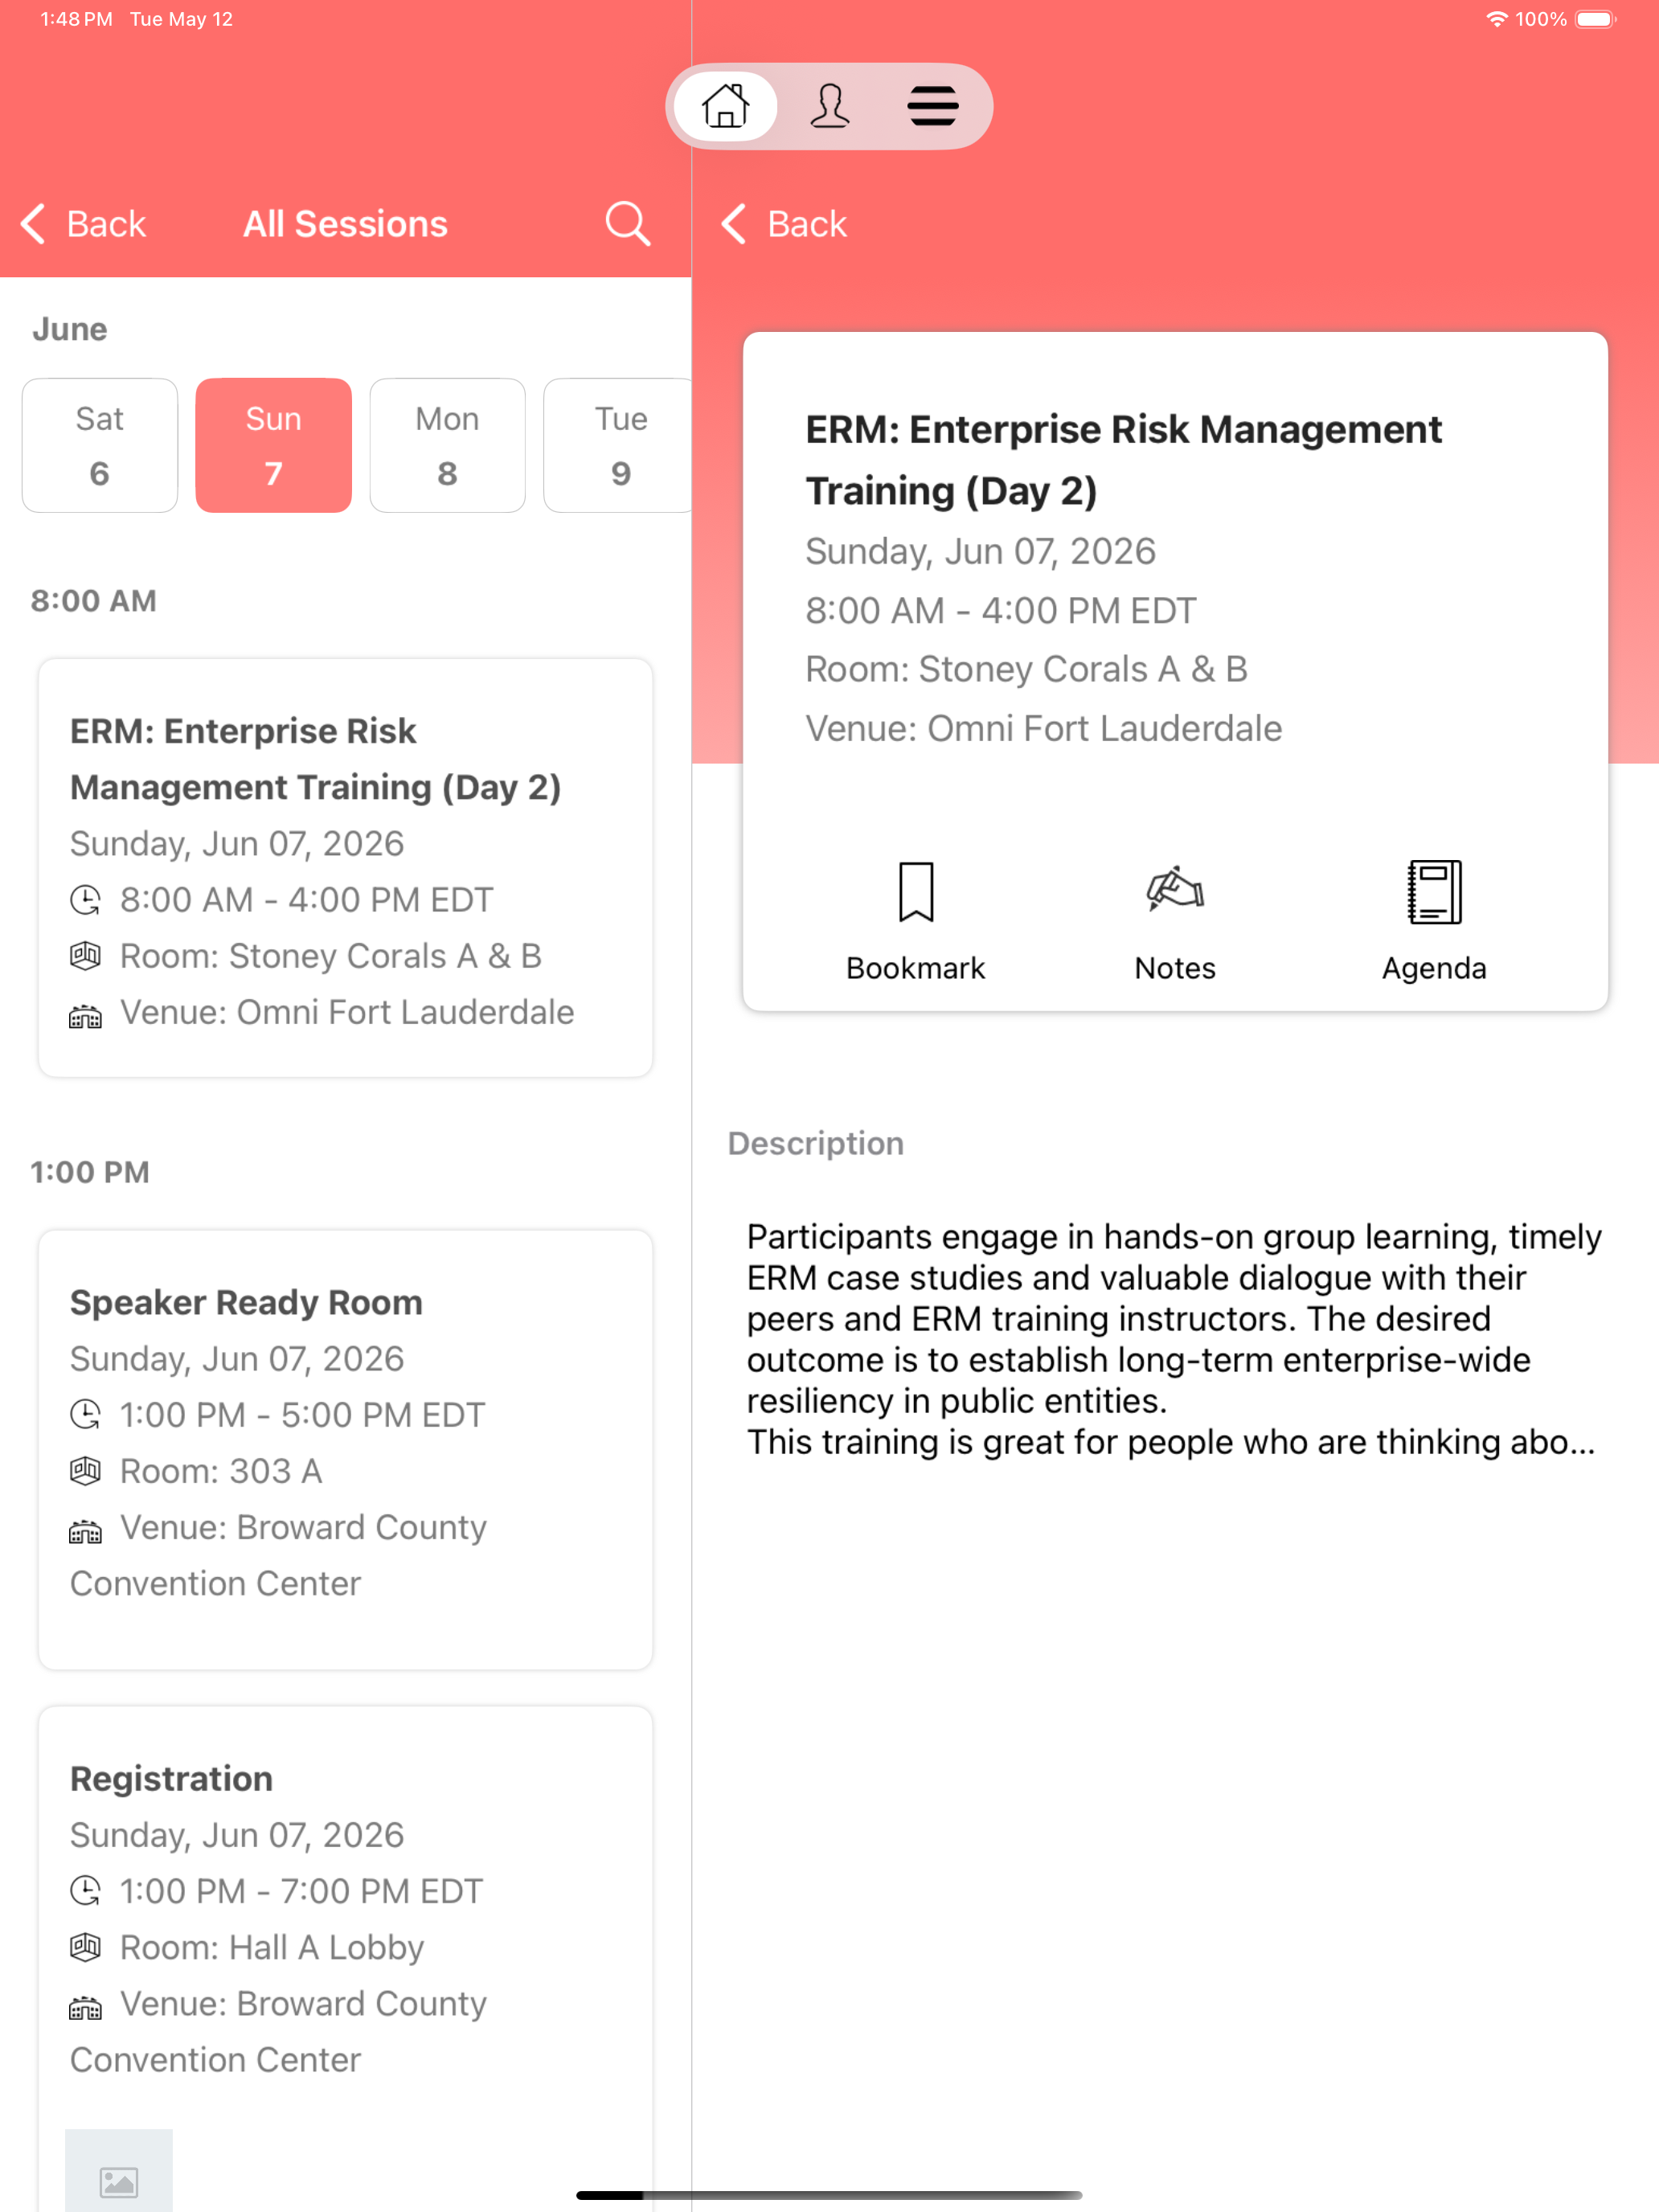Click room icon beside Hall A Lobby
Image resolution: width=1659 pixels, height=2212 pixels.
coord(85,1947)
